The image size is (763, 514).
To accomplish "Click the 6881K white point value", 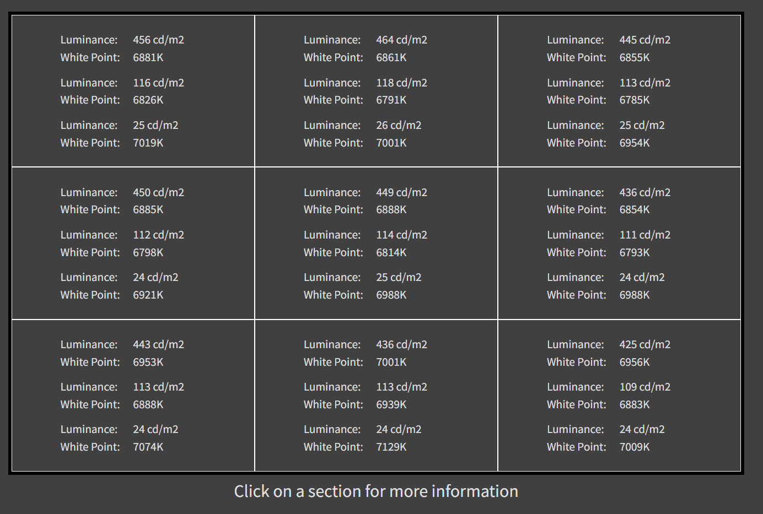I will click(x=148, y=57).
